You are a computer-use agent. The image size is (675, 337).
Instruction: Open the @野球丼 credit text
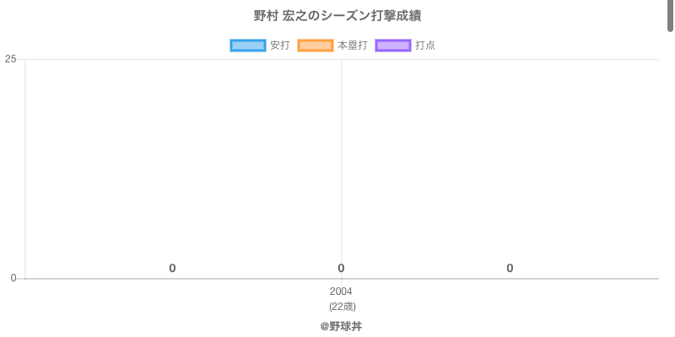[341, 326]
